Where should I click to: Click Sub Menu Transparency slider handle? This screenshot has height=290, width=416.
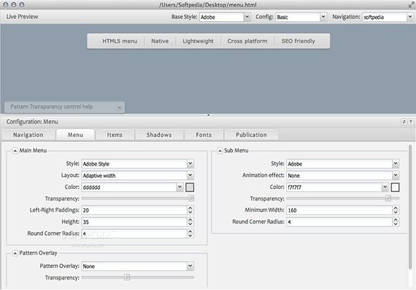(x=388, y=198)
